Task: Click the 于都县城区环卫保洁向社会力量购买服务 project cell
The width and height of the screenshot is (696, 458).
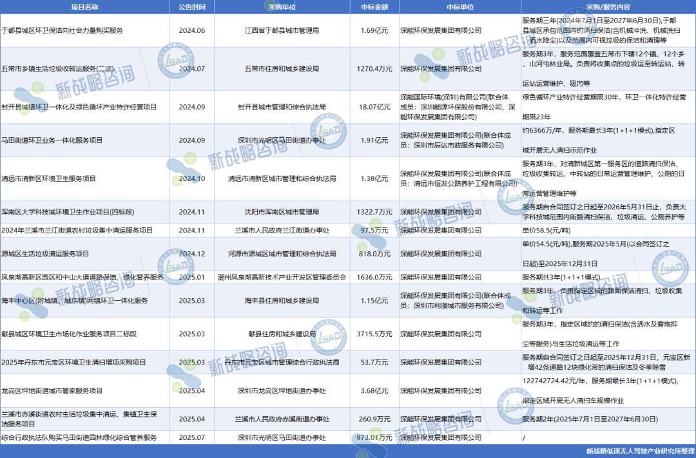Action: pos(63,30)
